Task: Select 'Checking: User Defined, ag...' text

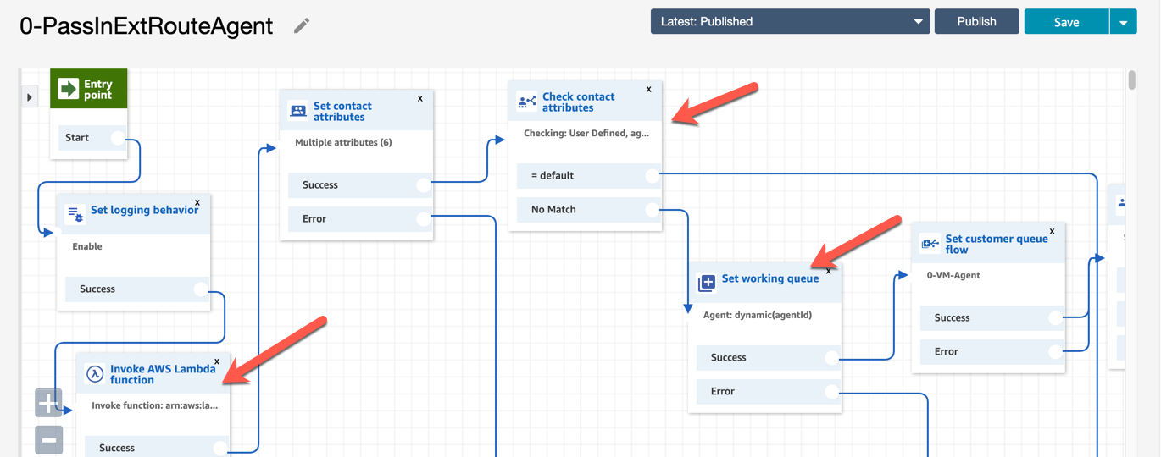Action: coord(586,133)
